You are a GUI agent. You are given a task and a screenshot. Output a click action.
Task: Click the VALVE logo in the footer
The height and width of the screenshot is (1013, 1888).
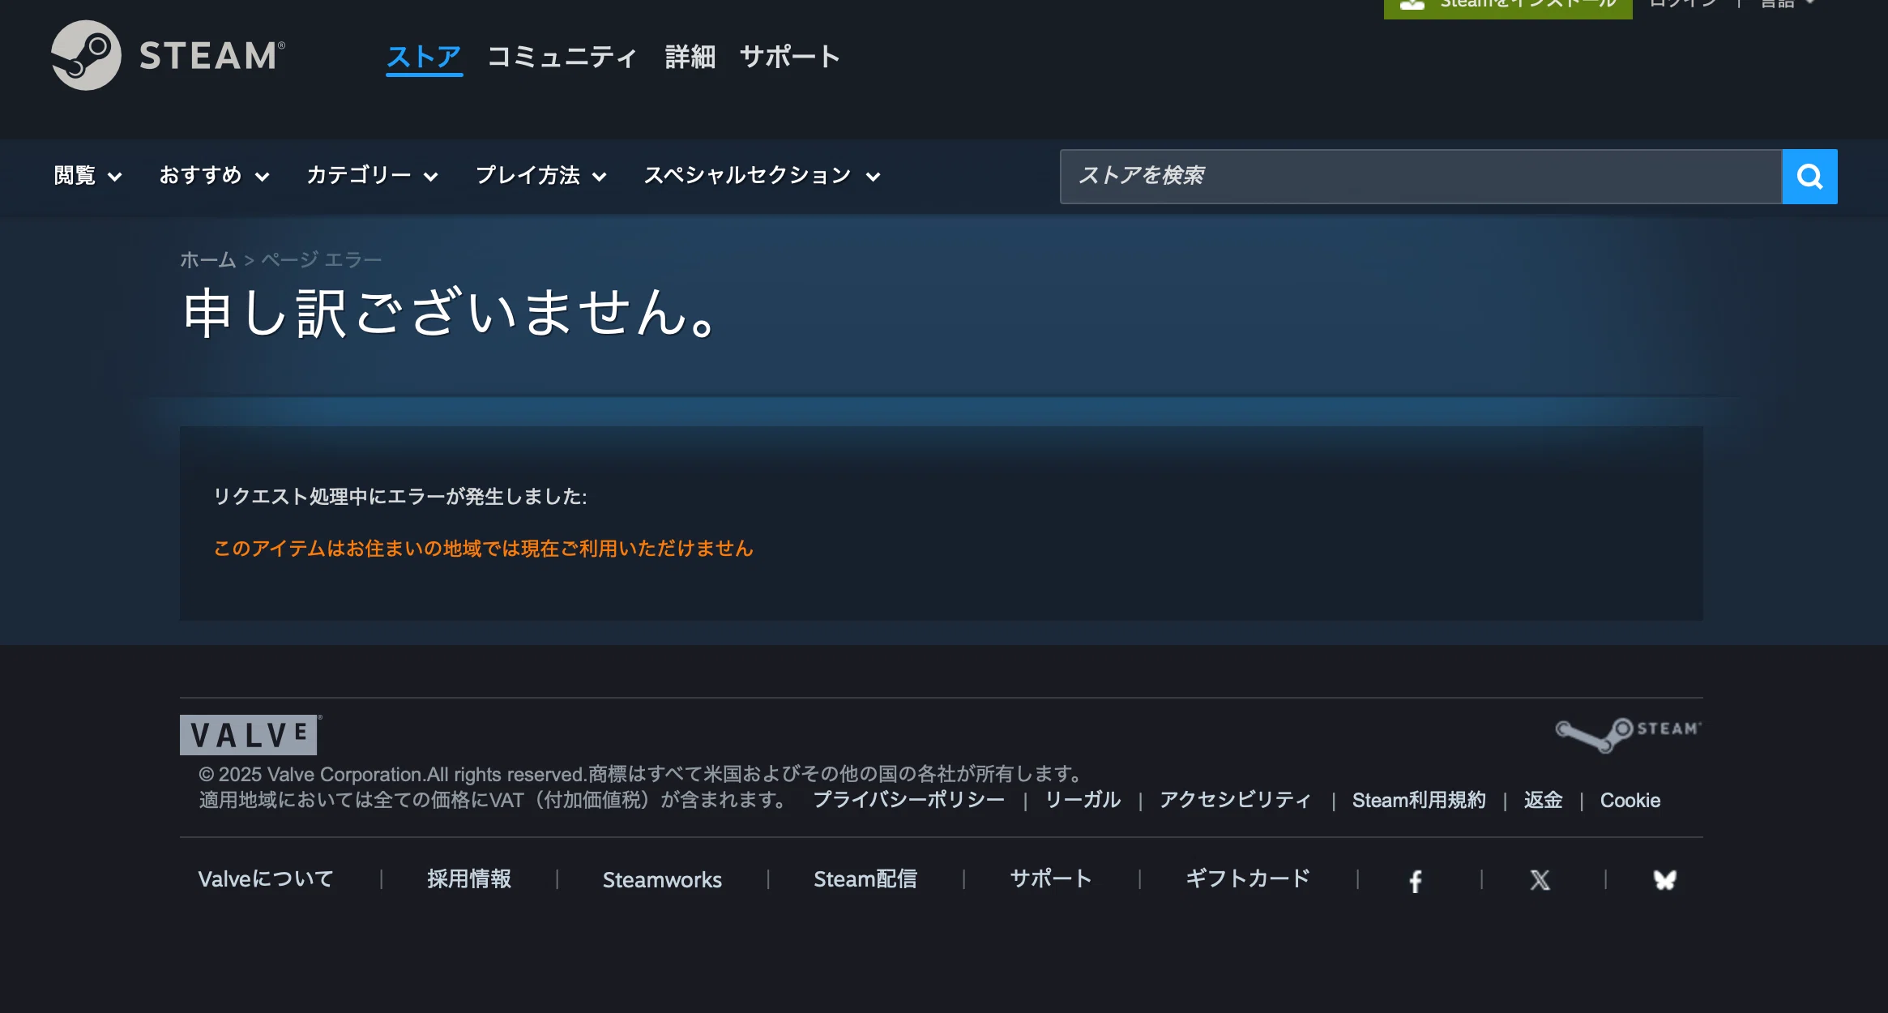click(250, 734)
